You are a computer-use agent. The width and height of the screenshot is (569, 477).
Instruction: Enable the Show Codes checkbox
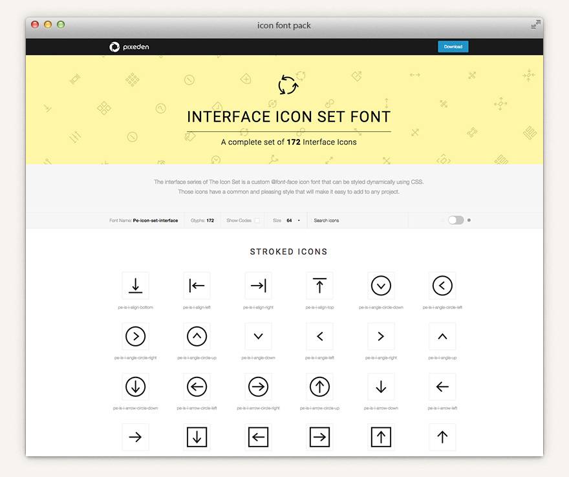(257, 220)
